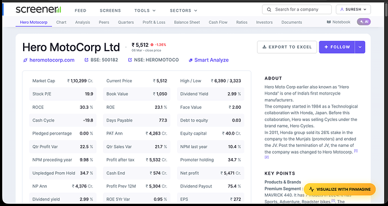
Task: Click the EPS value ₹ 272
Action: tap(235, 199)
